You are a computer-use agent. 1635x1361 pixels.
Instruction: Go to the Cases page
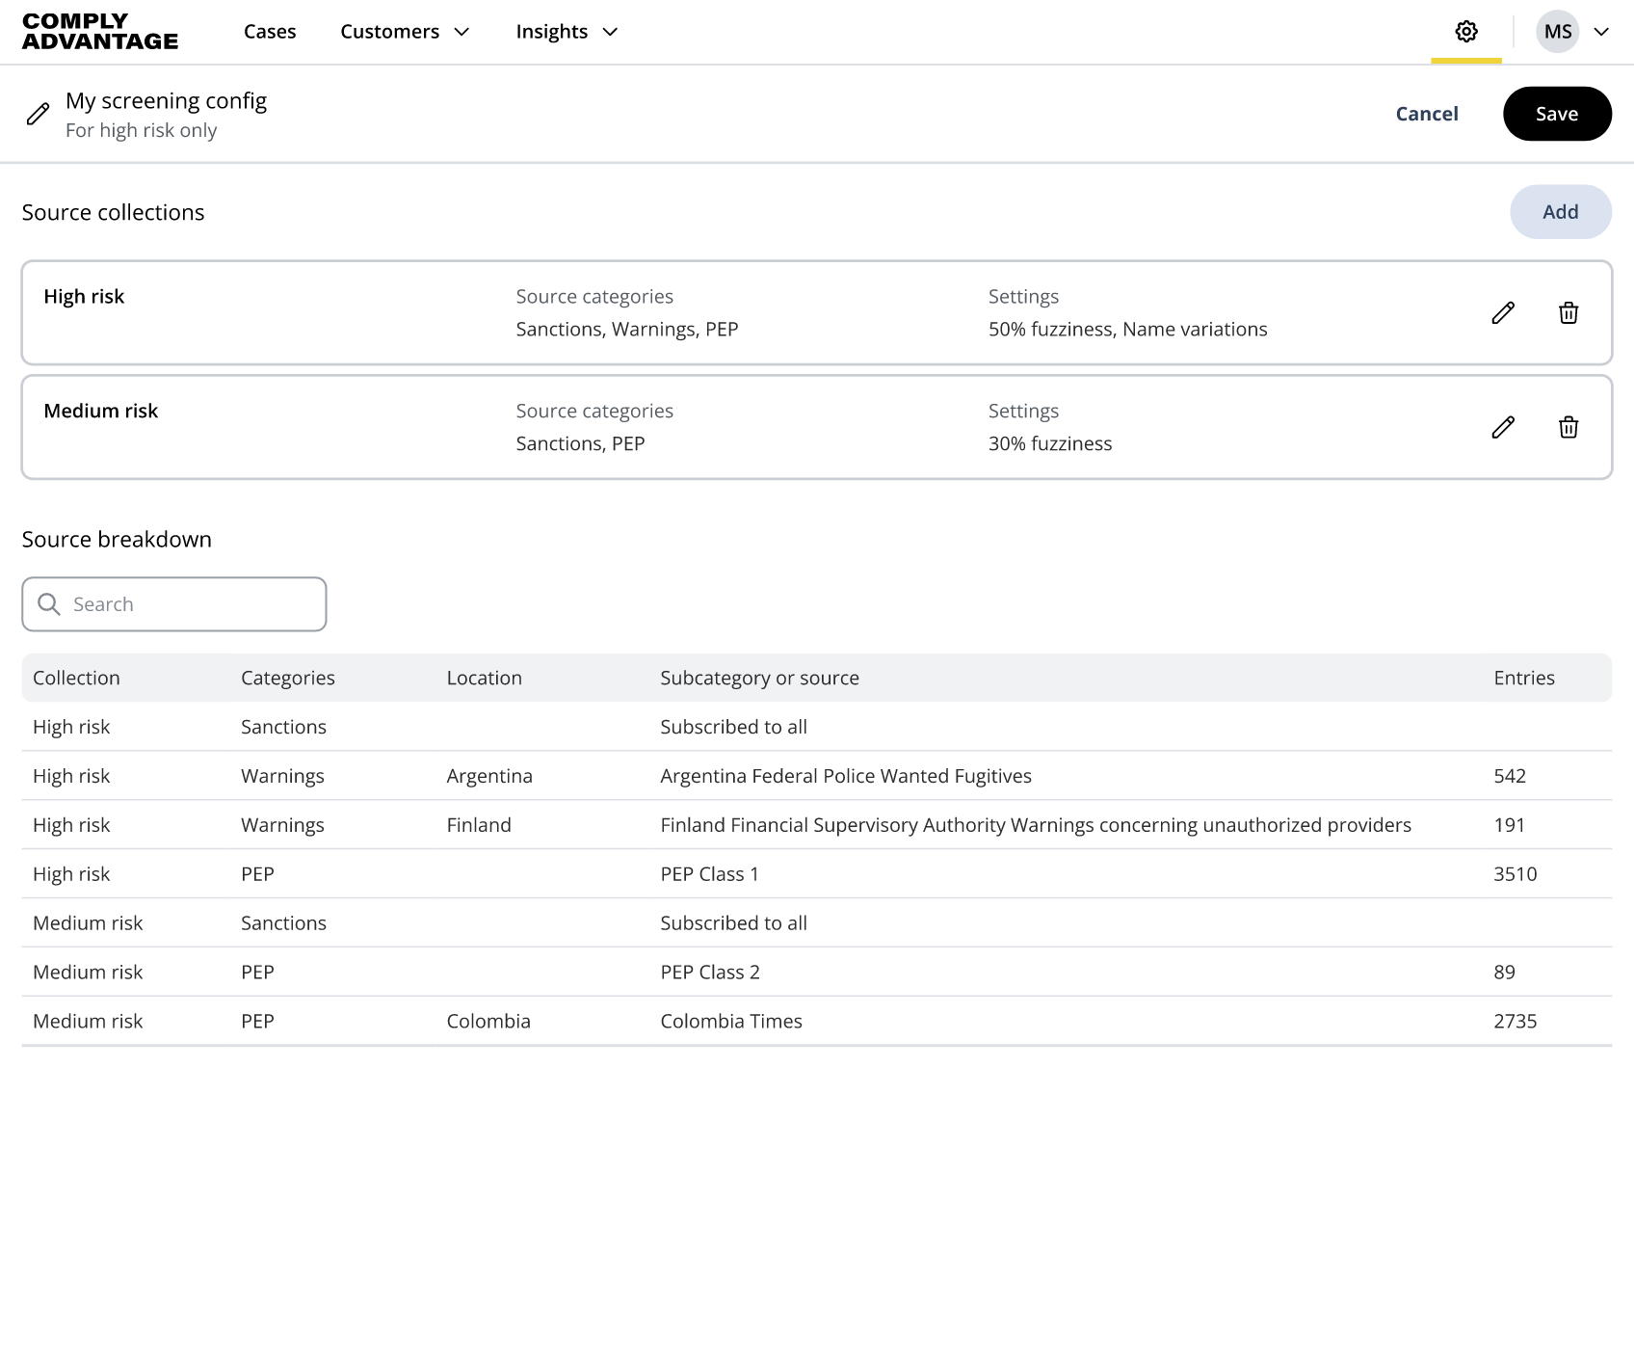coord(270,32)
